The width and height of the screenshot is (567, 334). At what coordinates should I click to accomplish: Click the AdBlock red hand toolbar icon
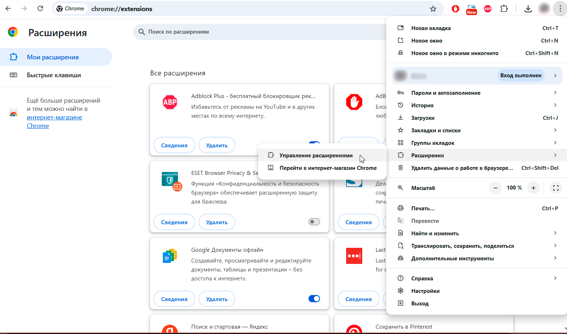[455, 9]
